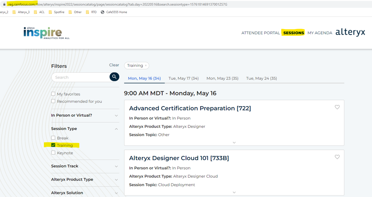Image resolution: width=372 pixels, height=197 pixels.
Task: Open the My Agenda menu item
Action: point(319,33)
